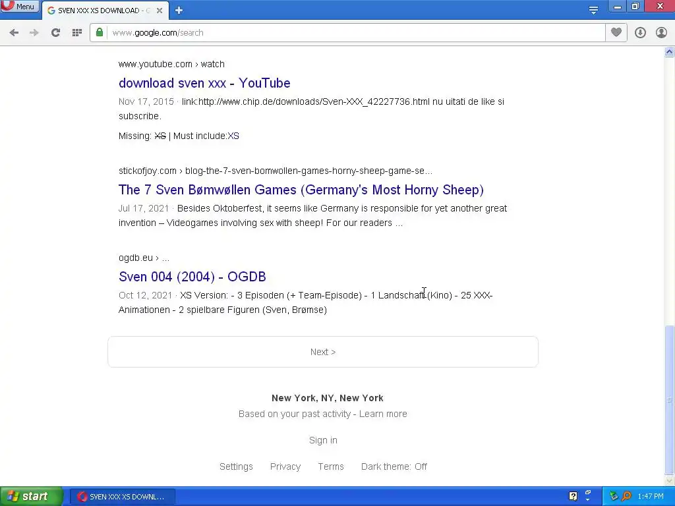Click the green padlock security icon

pyautogui.click(x=100, y=33)
